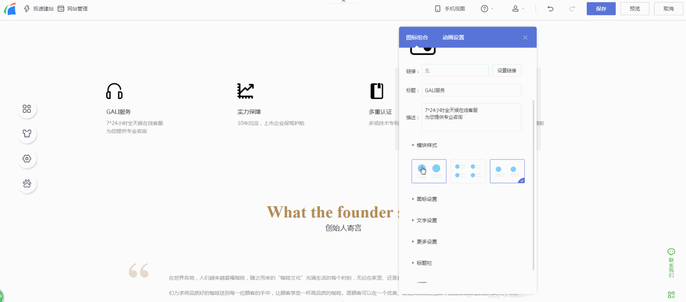Switch to 手机视图 mobile view
The width and height of the screenshot is (686, 302).
click(450, 8)
